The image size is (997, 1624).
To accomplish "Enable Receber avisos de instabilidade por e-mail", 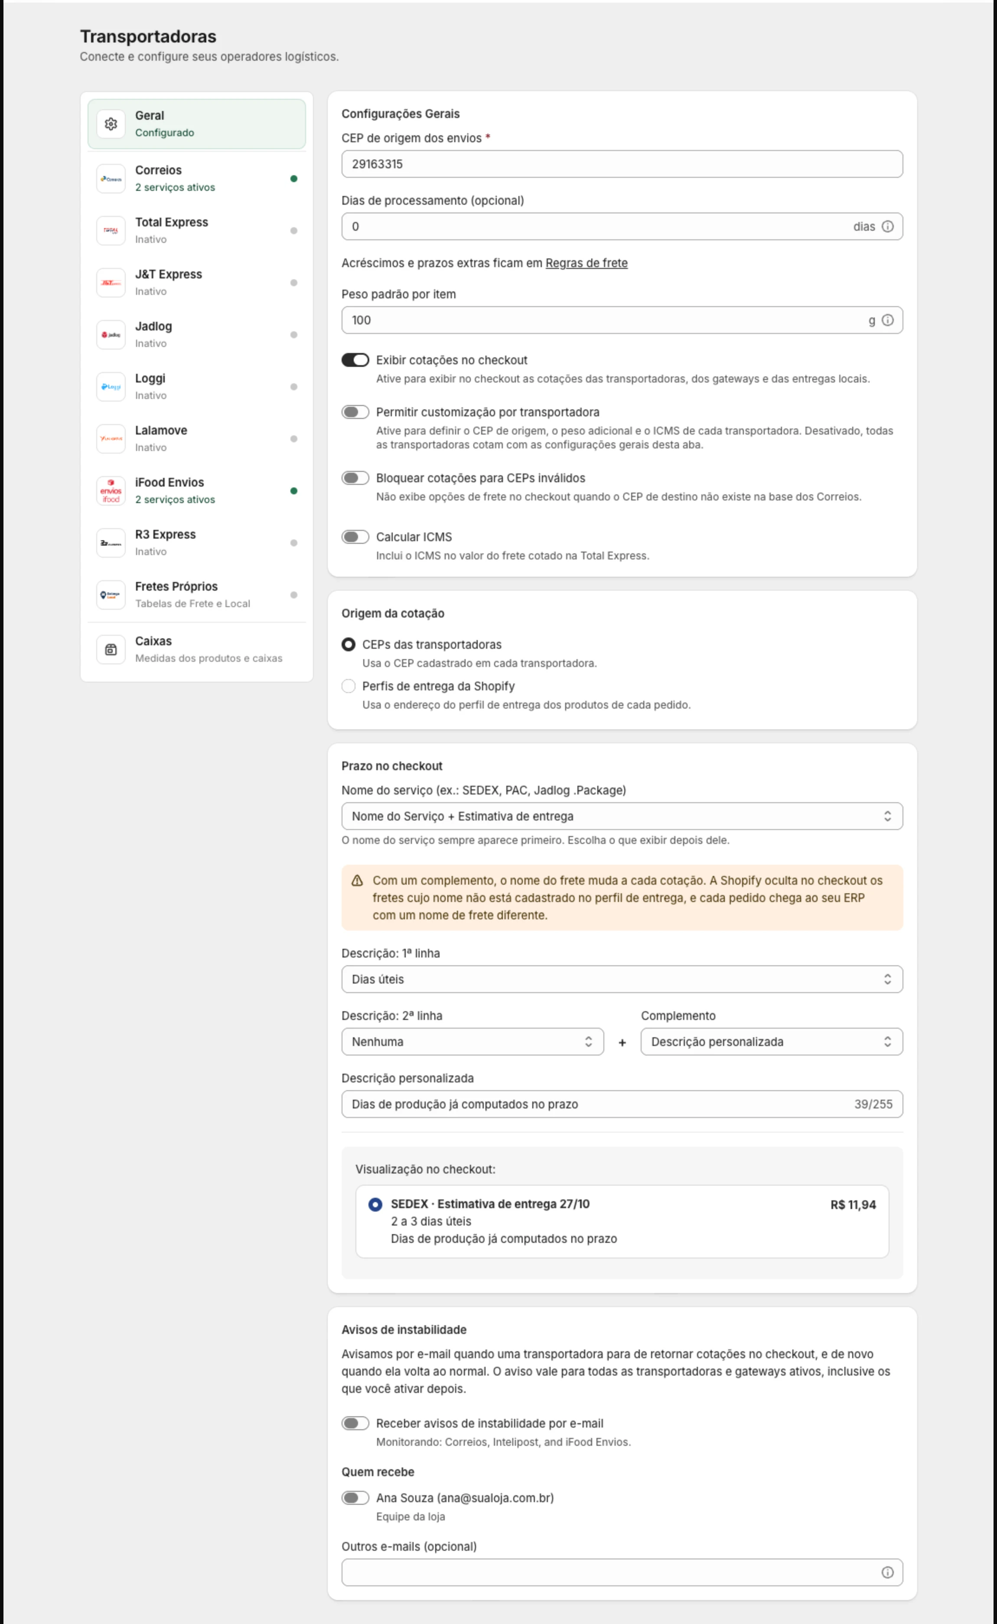I will [x=355, y=1424].
